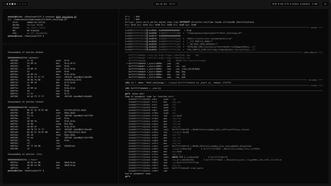The height and width of the screenshot is (186, 331).
Task: Click the <+11> sub rsp,0xc0 line
Action: (x=155, y=116)
